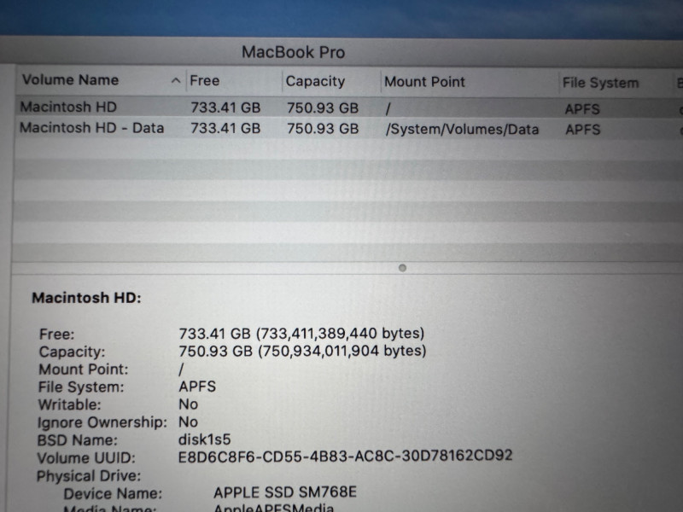Select the Macintosh HD - Data row
Viewport: 683px width, 512px height.
click(91, 129)
